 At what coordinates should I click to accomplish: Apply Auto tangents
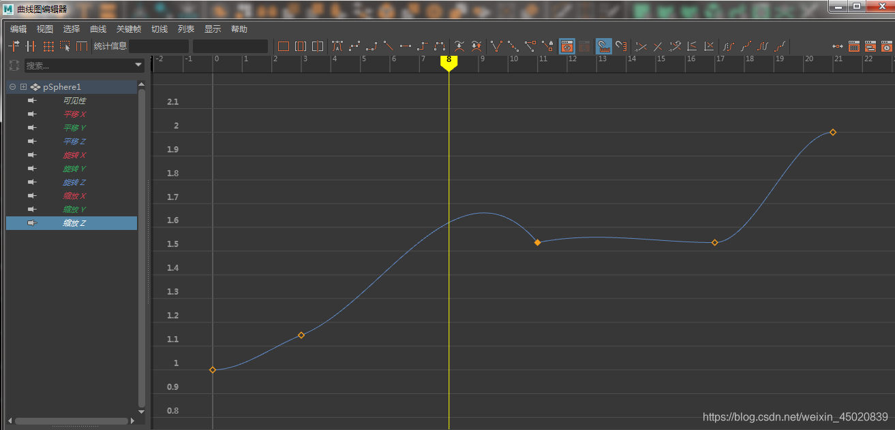(x=337, y=46)
